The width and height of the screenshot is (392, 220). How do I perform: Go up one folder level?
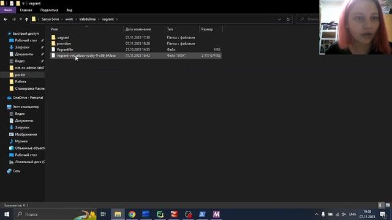pos(26,19)
